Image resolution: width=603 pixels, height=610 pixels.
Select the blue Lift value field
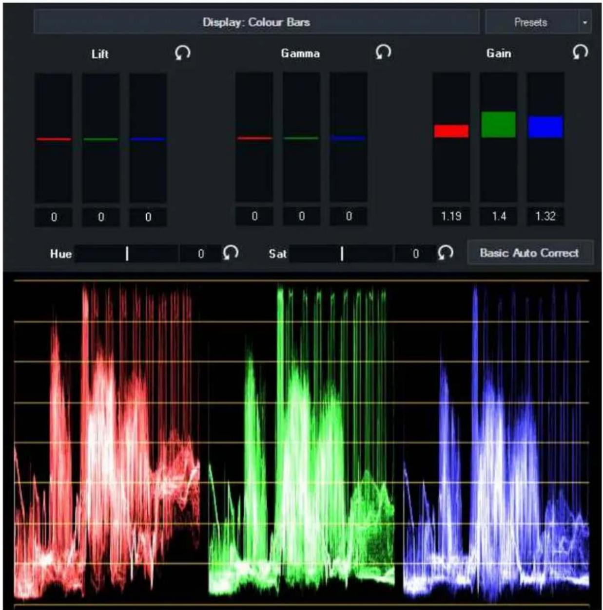[x=148, y=217]
